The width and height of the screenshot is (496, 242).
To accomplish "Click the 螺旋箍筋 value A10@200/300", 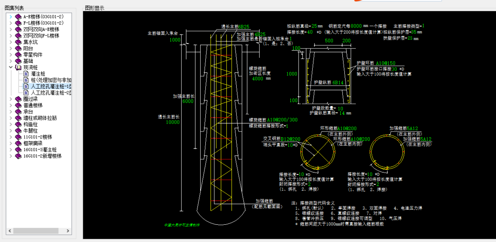I will (282, 120).
